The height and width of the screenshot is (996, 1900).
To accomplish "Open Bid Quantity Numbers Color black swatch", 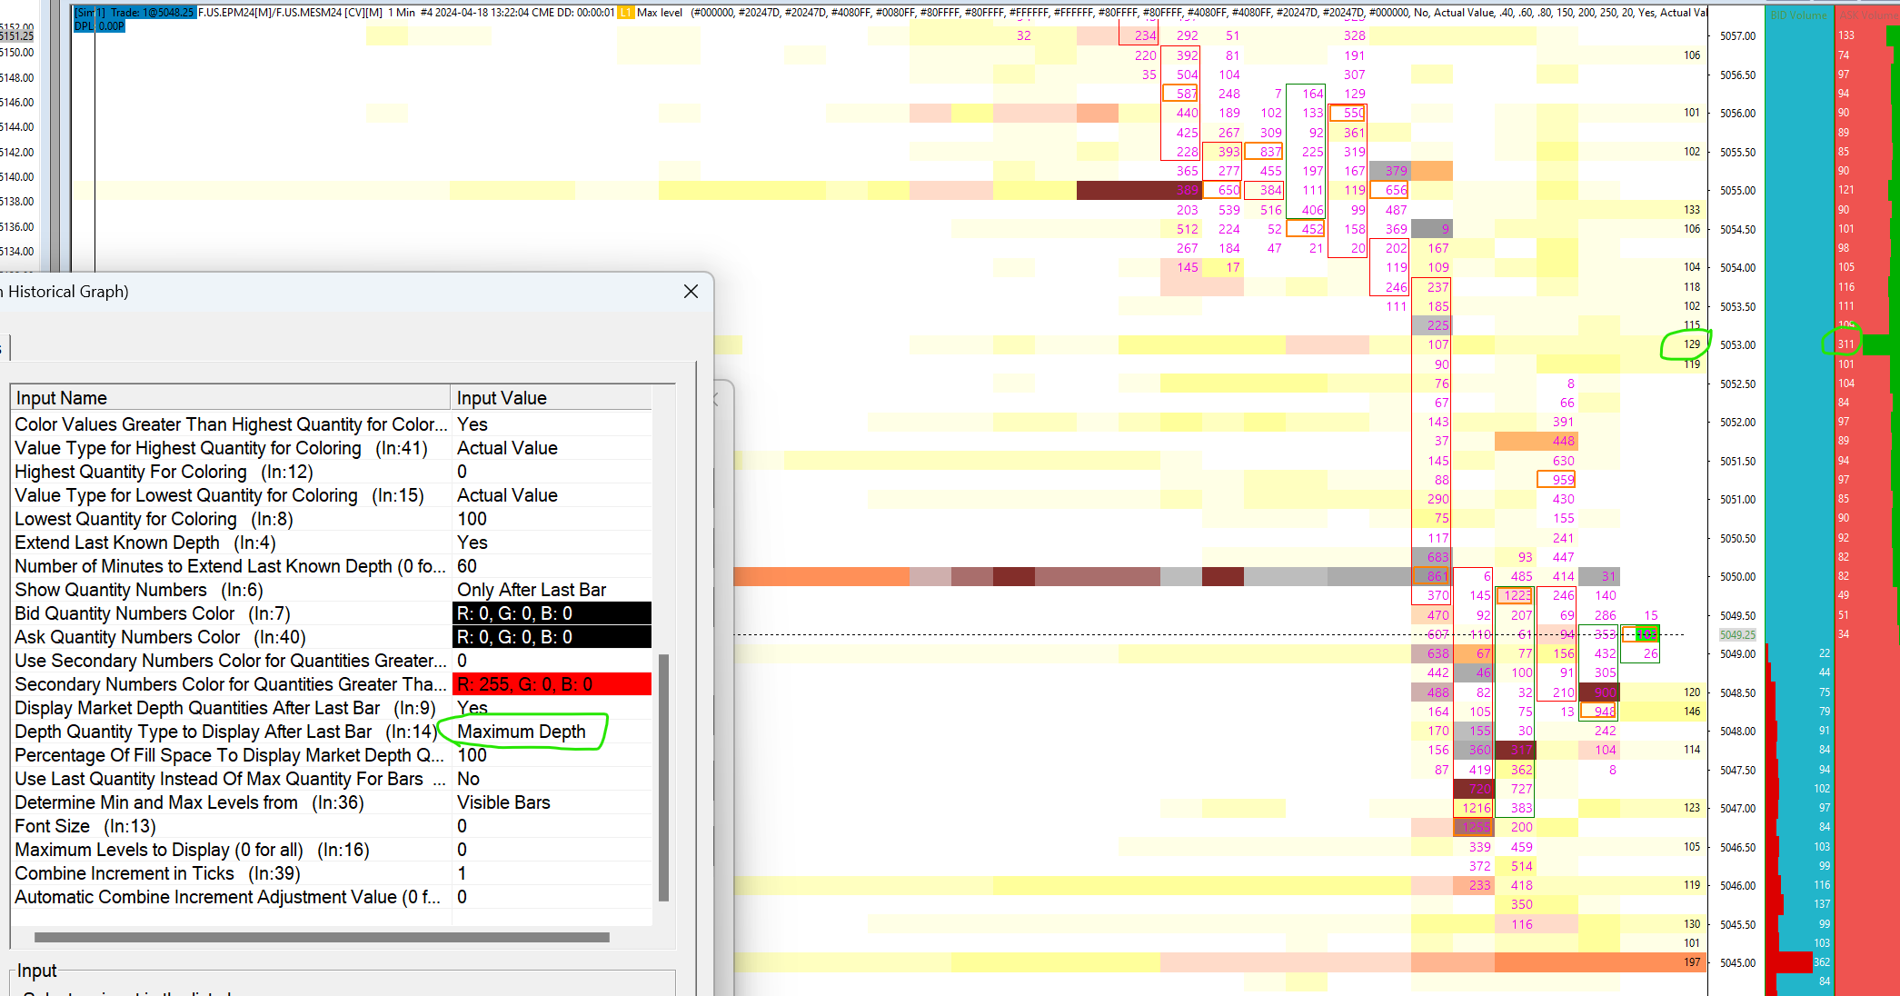I will point(551,613).
